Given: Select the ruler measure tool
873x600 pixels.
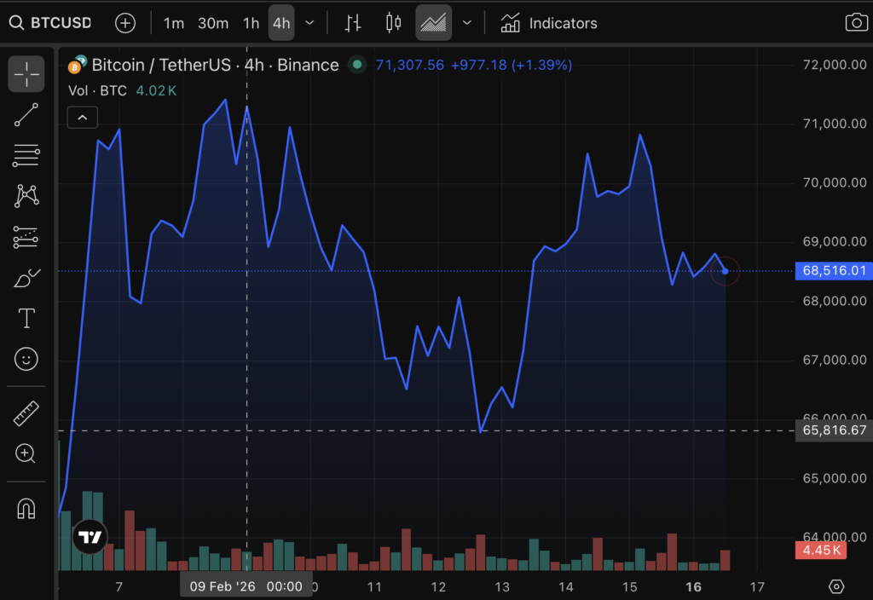Looking at the screenshot, I should click(26, 414).
